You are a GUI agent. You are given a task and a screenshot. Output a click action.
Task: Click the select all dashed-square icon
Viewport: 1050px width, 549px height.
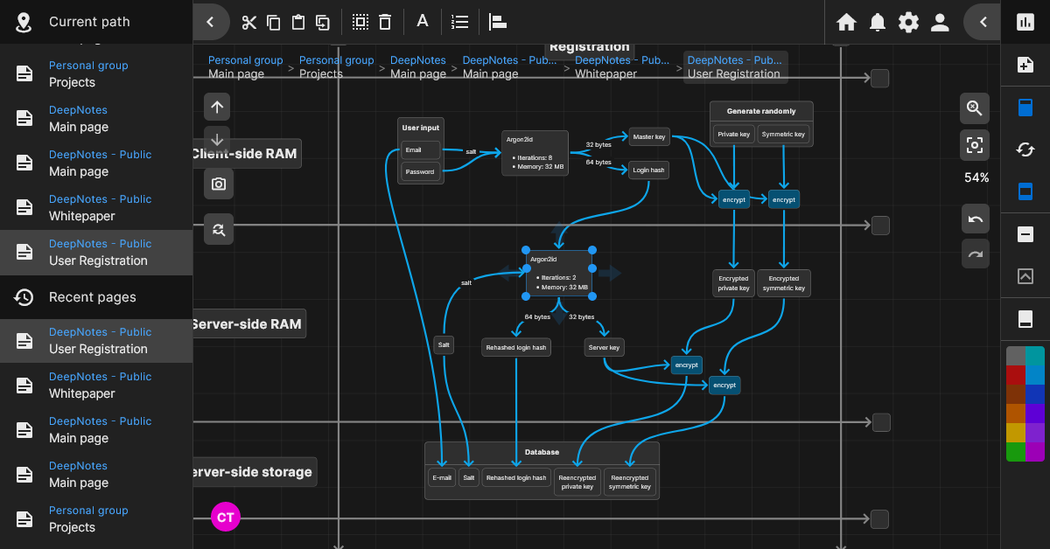(360, 22)
